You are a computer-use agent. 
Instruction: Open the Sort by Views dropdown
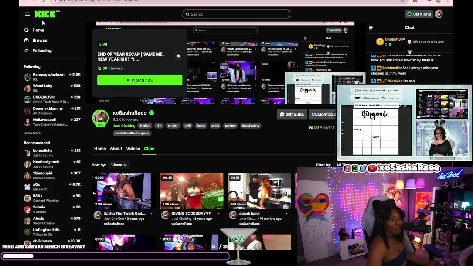coord(119,165)
